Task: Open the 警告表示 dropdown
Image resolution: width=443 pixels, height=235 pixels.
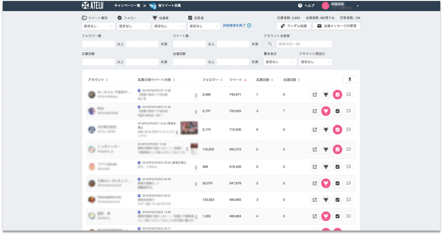Action: (280, 62)
